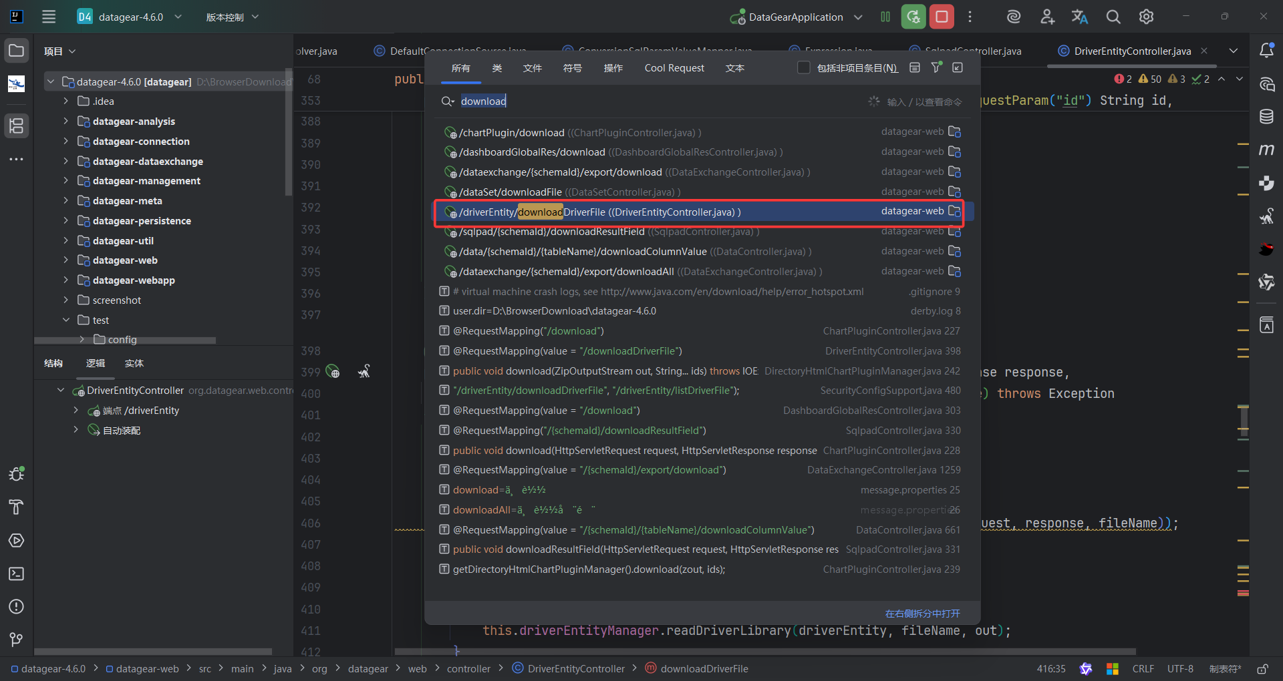Click the filter funnel in search popup
The height and width of the screenshot is (681, 1283).
point(936,67)
